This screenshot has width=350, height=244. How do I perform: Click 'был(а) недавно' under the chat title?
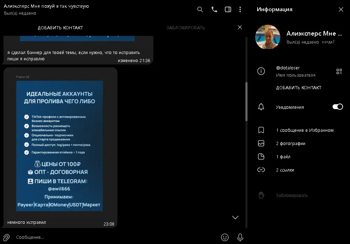pos(20,13)
